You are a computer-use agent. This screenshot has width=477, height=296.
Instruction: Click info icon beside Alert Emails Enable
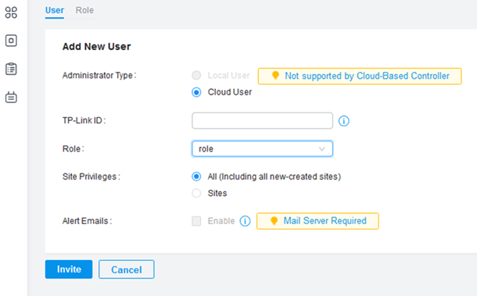[x=245, y=221]
